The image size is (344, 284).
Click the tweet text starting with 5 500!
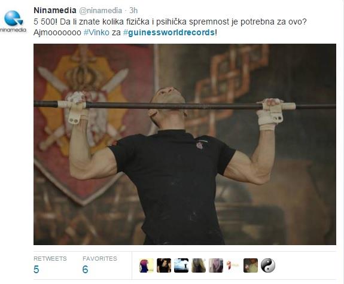point(170,27)
